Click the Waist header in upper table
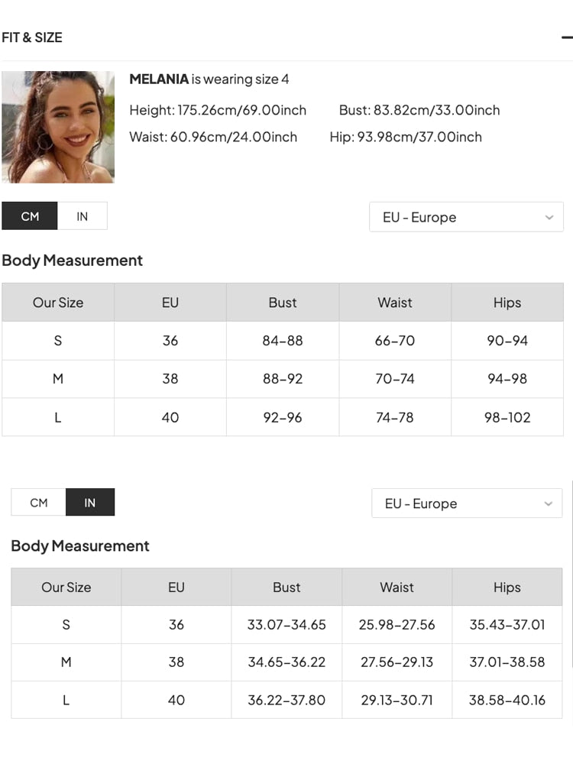 coord(395,303)
